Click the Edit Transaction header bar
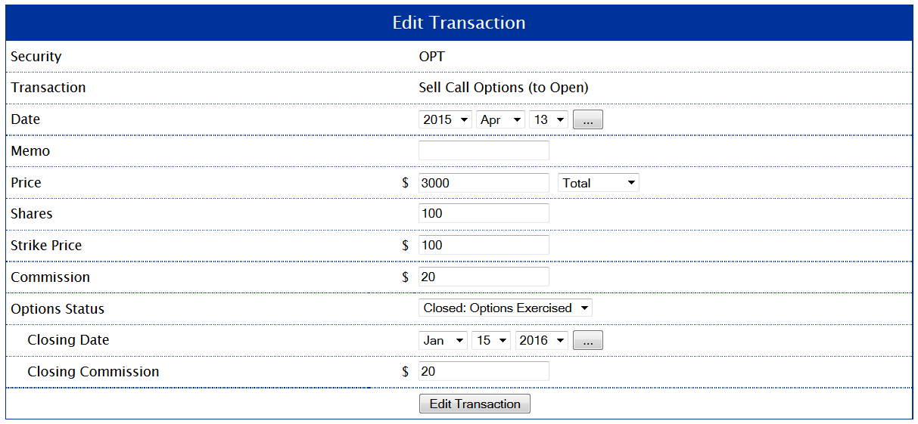The image size is (918, 424). pos(459,23)
